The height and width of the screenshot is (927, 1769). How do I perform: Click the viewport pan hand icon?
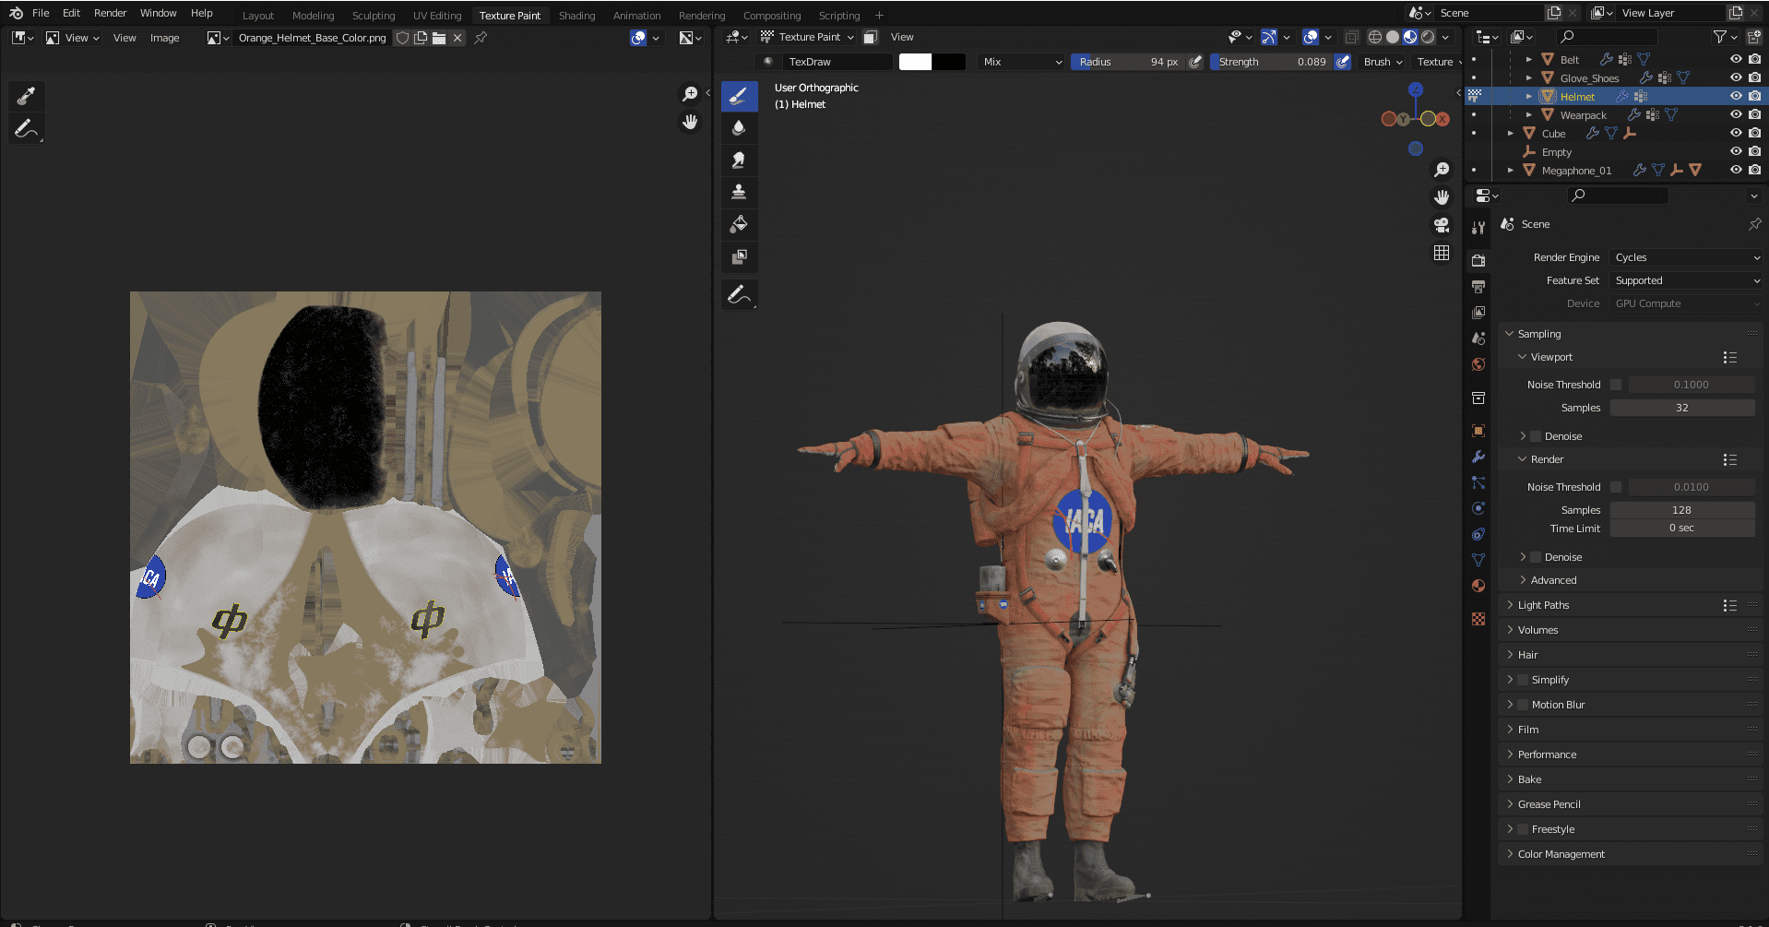coord(1442,197)
